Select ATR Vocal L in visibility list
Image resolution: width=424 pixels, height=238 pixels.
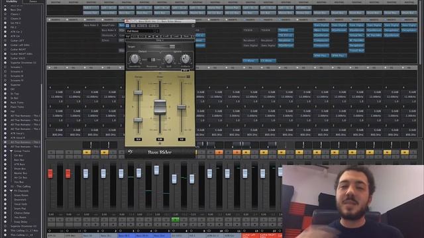17,134
